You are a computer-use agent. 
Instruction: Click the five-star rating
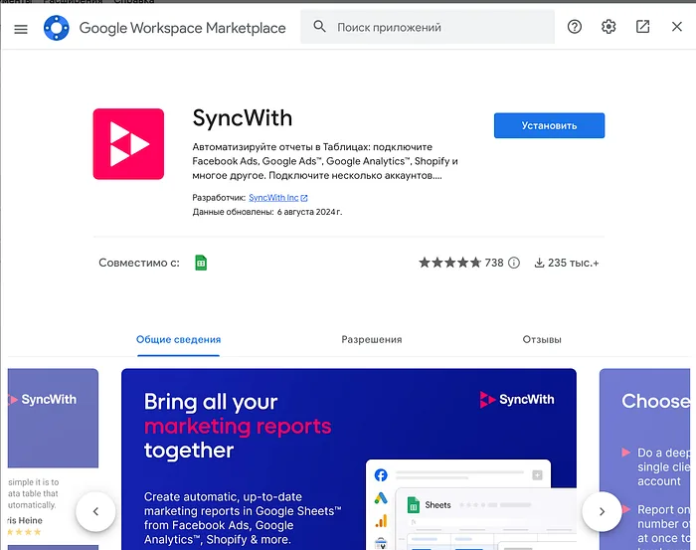tap(450, 263)
